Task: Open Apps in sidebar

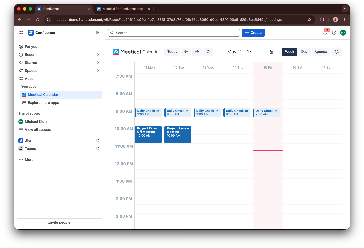Action: [x=59, y=79]
